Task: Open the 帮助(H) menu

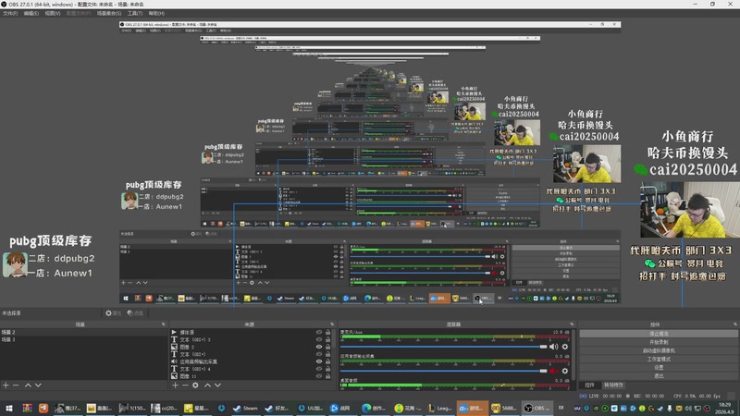Action: tap(156, 14)
